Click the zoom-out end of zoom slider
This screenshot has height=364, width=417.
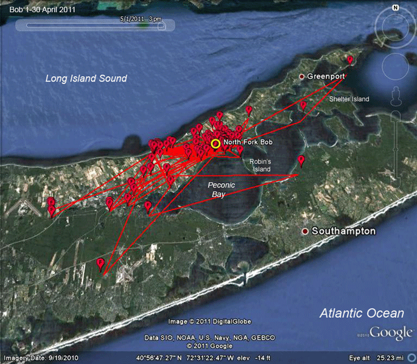(396, 183)
